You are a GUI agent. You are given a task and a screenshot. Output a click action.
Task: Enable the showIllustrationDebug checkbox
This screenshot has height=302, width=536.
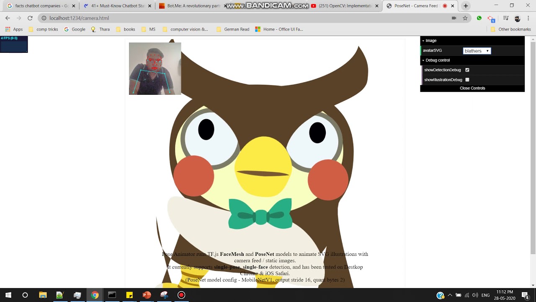(x=467, y=80)
